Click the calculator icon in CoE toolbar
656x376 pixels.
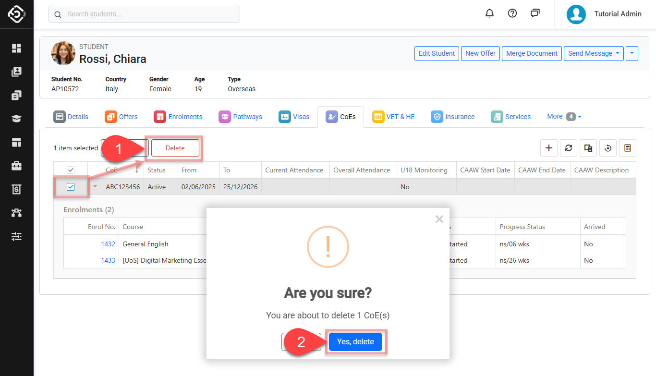[627, 148]
